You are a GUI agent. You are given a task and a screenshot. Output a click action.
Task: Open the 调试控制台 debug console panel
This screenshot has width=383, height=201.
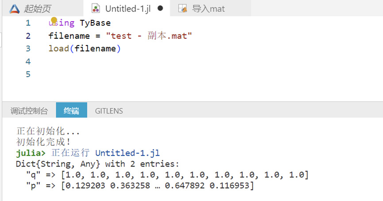(x=29, y=111)
